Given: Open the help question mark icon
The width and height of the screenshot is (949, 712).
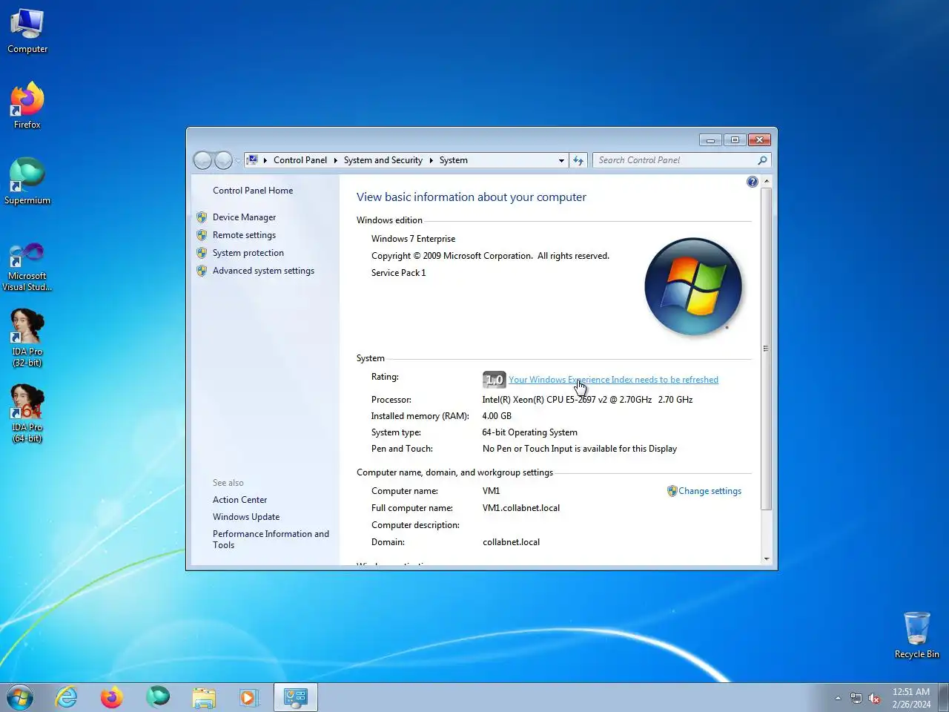Looking at the screenshot, I should click(x=753, y=182).
